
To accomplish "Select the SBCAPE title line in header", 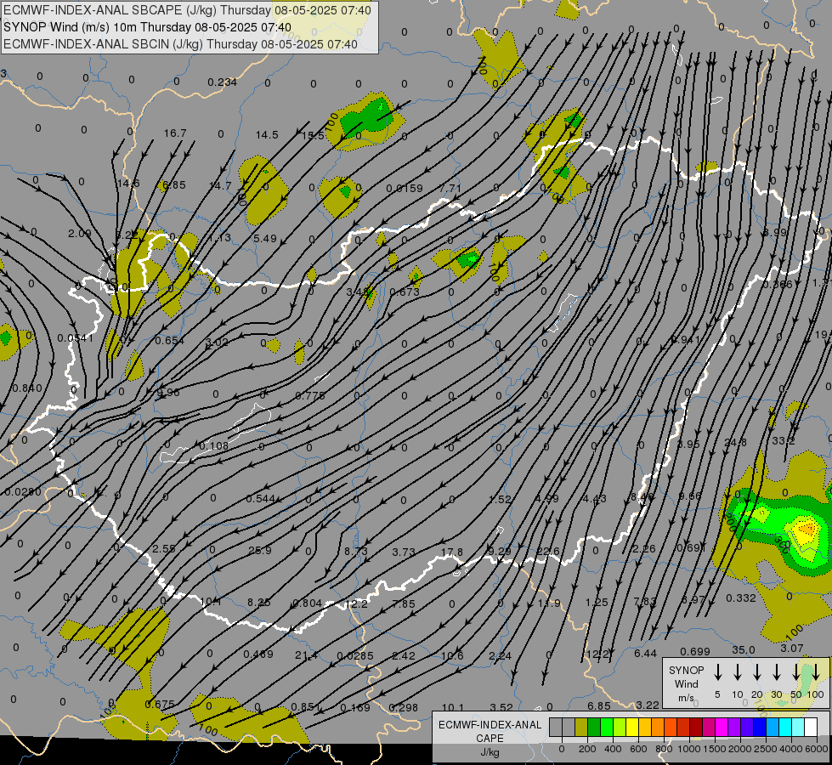I will pos(187,10).
